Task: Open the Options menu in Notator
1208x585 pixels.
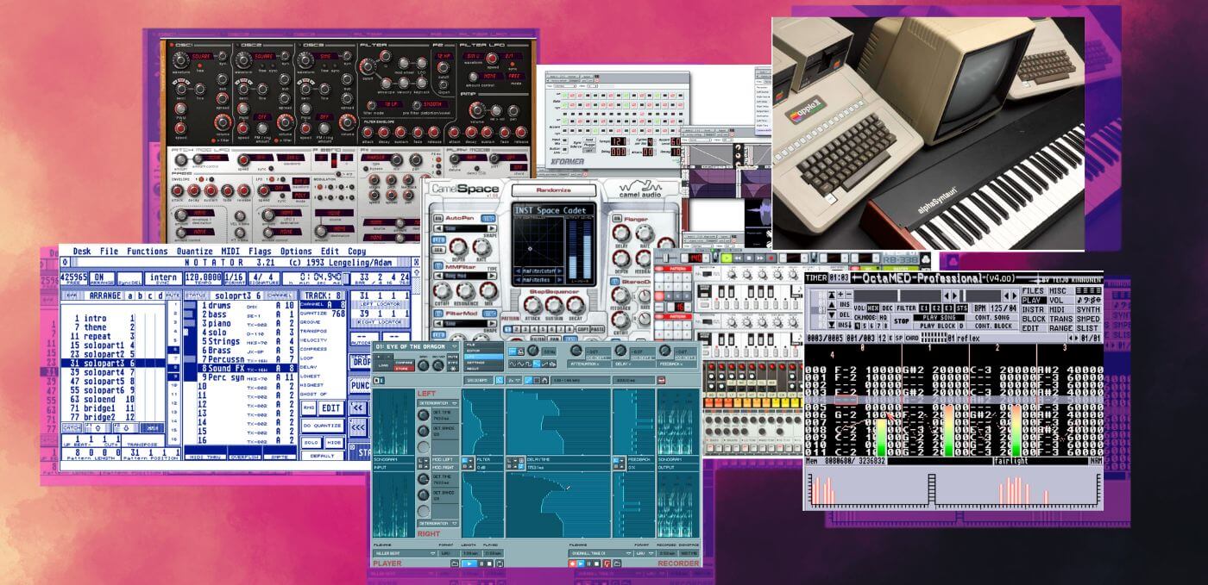Action: (x=296, y=252)
